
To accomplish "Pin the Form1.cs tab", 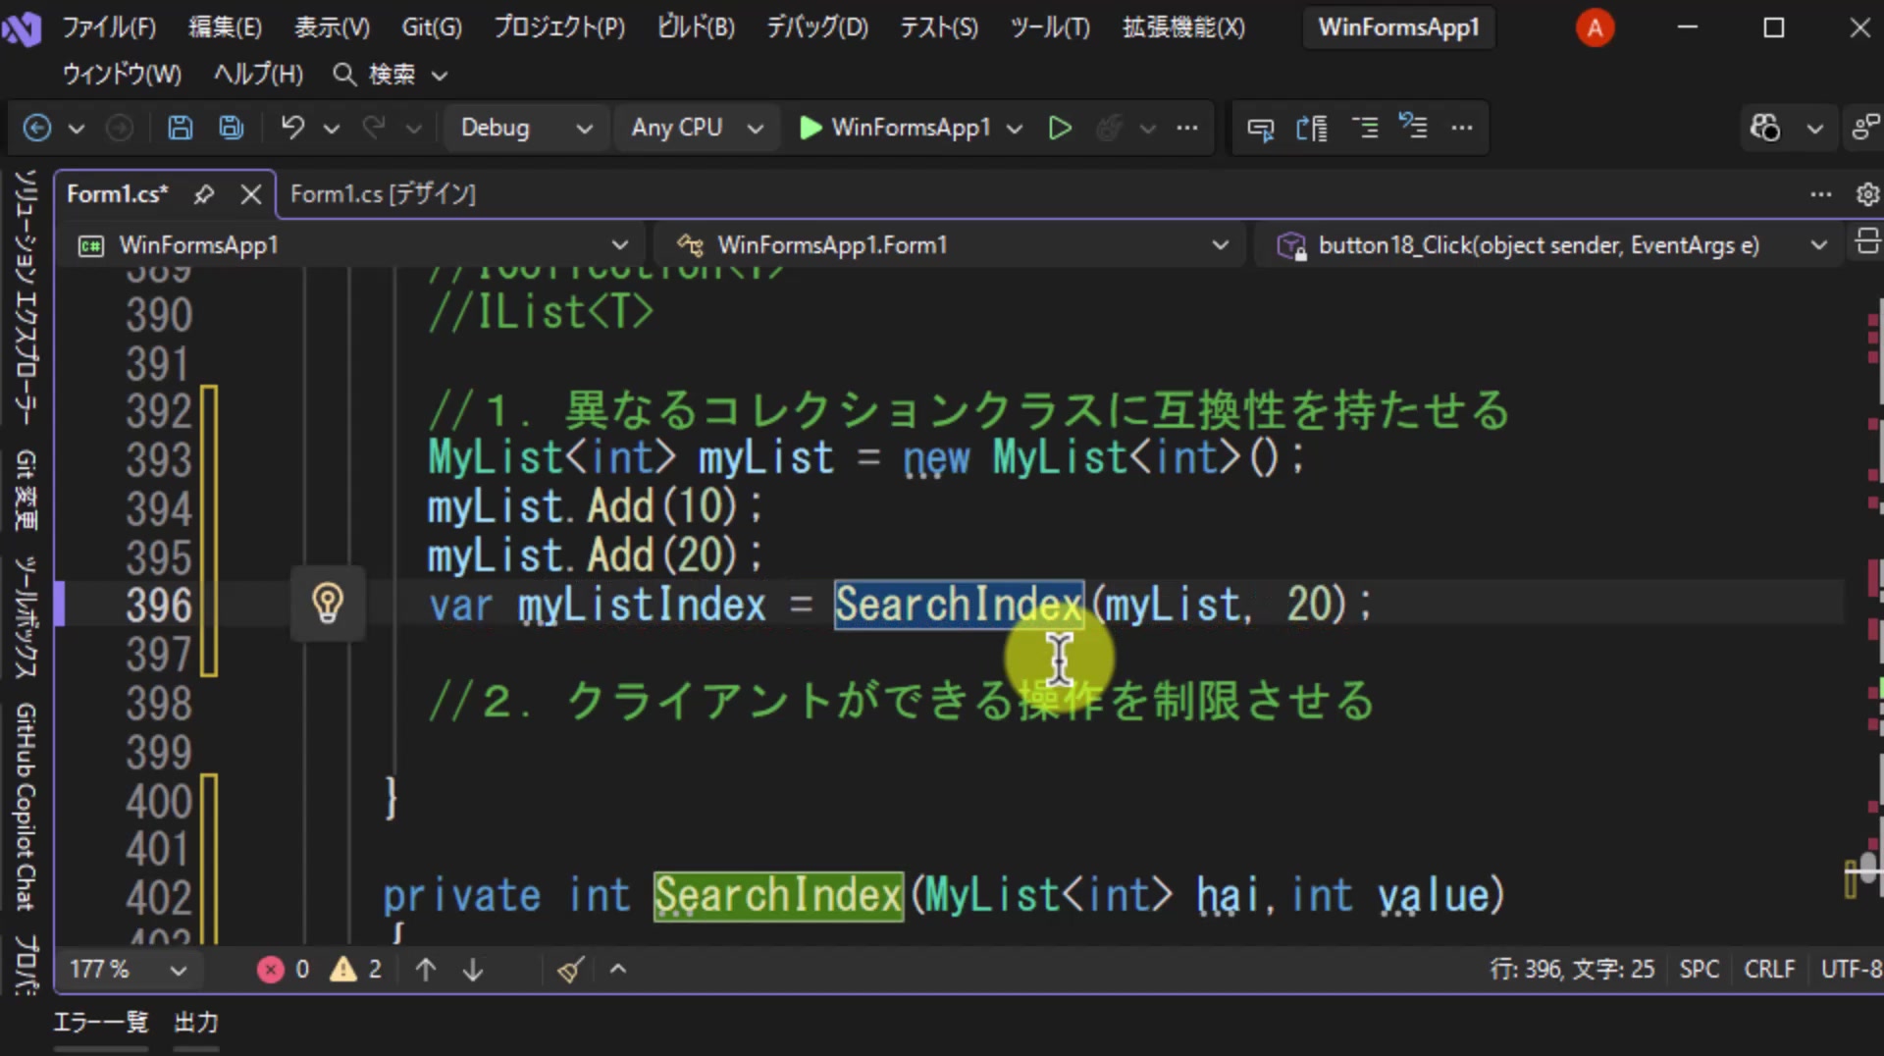I will 204,194.
